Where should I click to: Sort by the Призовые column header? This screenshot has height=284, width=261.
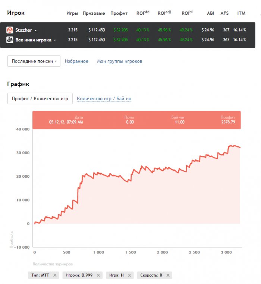pyautogui.click(x=94, y=13)
